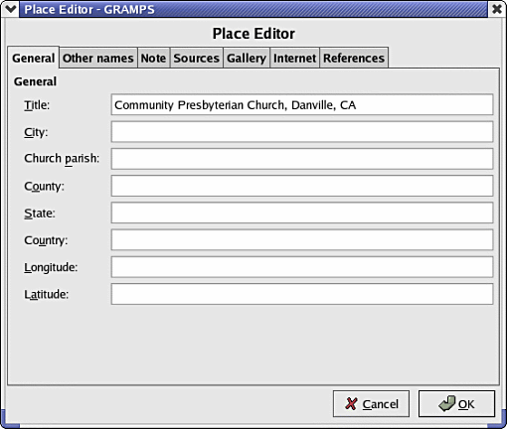The image size is (507, 429).
Task: Open the Internet tab
Action: [294, 59]
